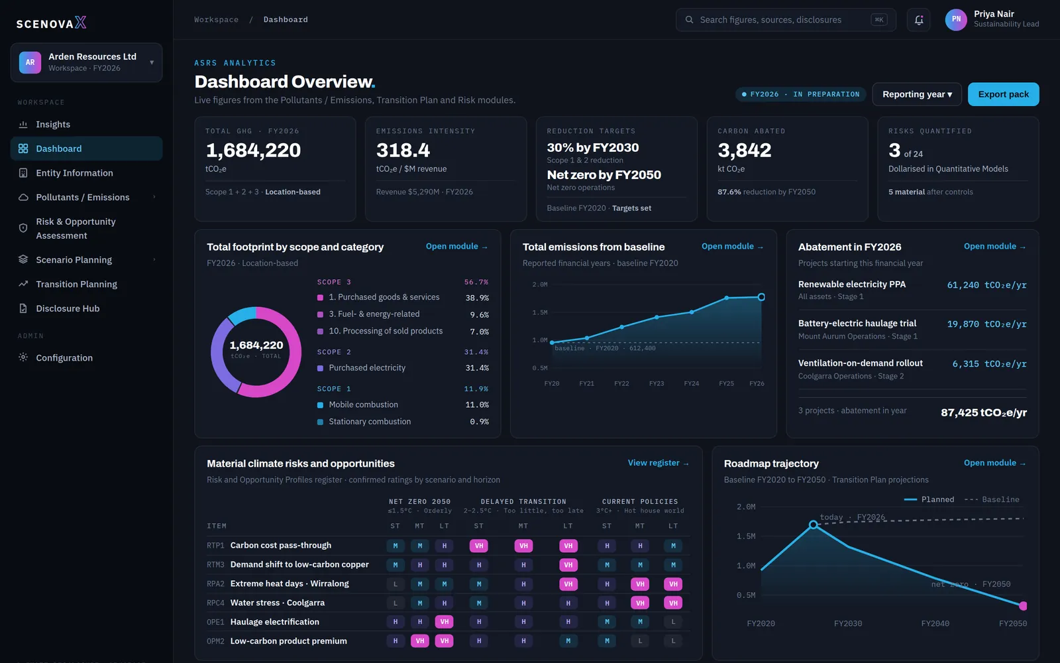The image size is (1060, 663).
Task: Select the Battery-electric haulage trial project
Action: tap(912, 330)
